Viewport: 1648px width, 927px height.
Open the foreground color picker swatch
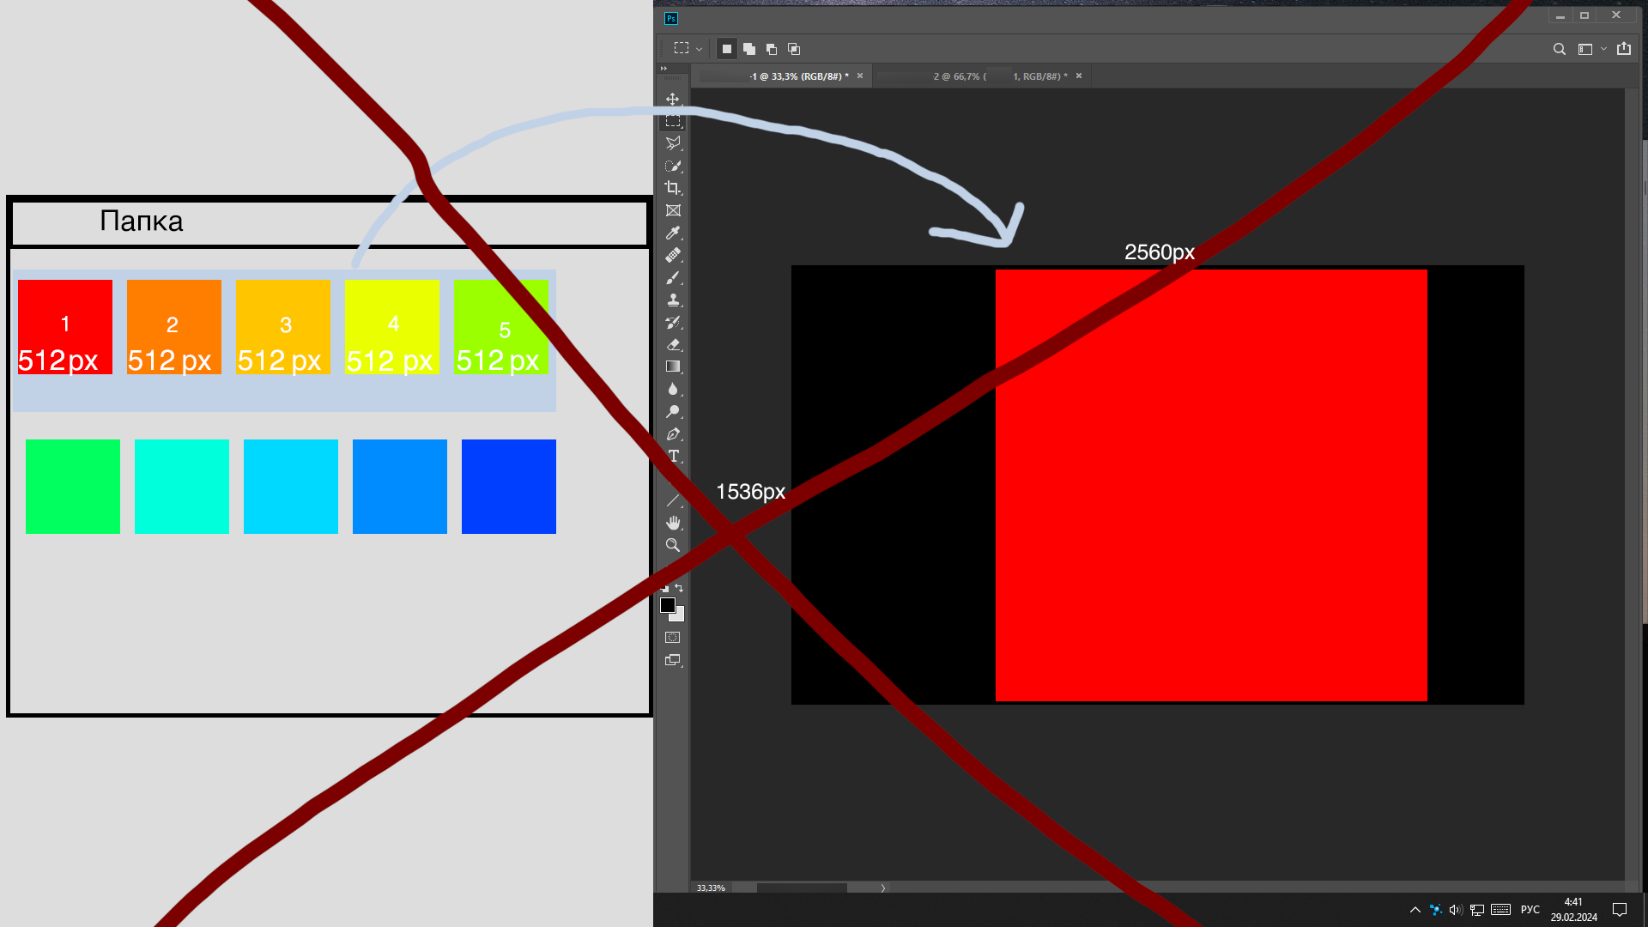click(x=668, y=605)
